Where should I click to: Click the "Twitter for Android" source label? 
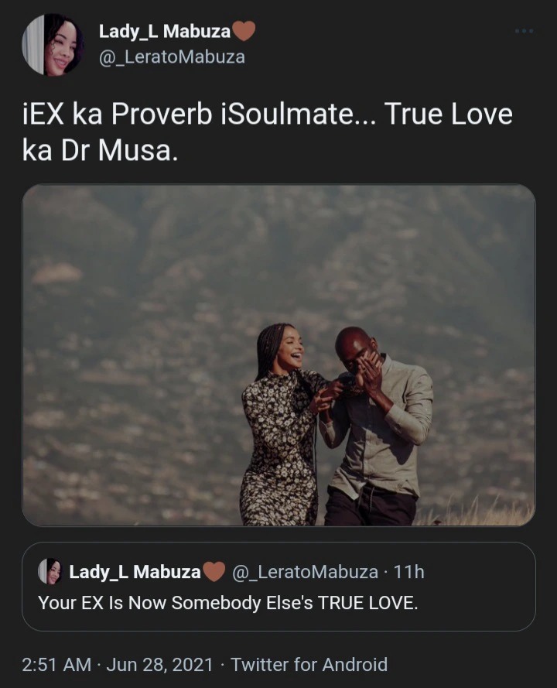(309, 664)
